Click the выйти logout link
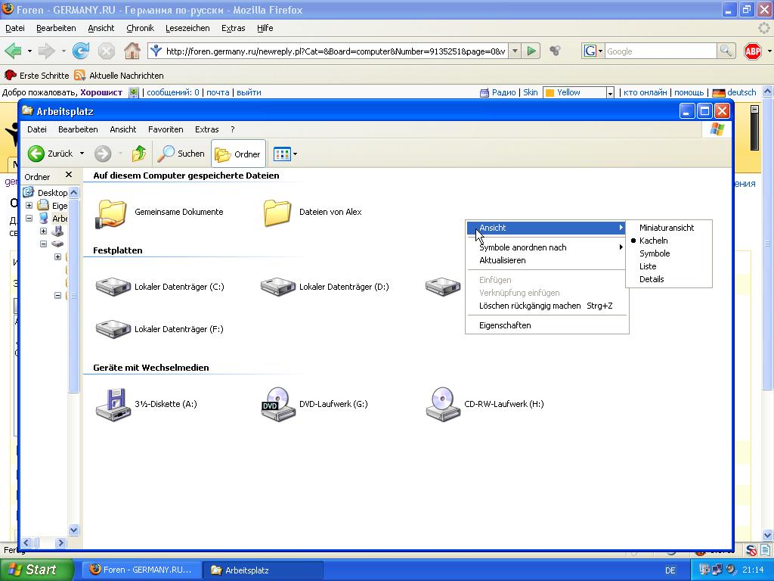The height and width of the screenshot is (581, 774). [x=249, y=92]
